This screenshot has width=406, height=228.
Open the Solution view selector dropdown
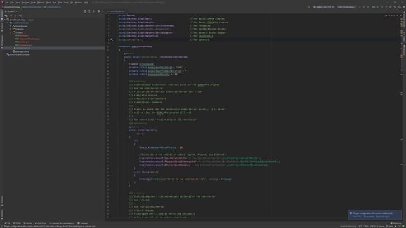(x=11, y=11)
